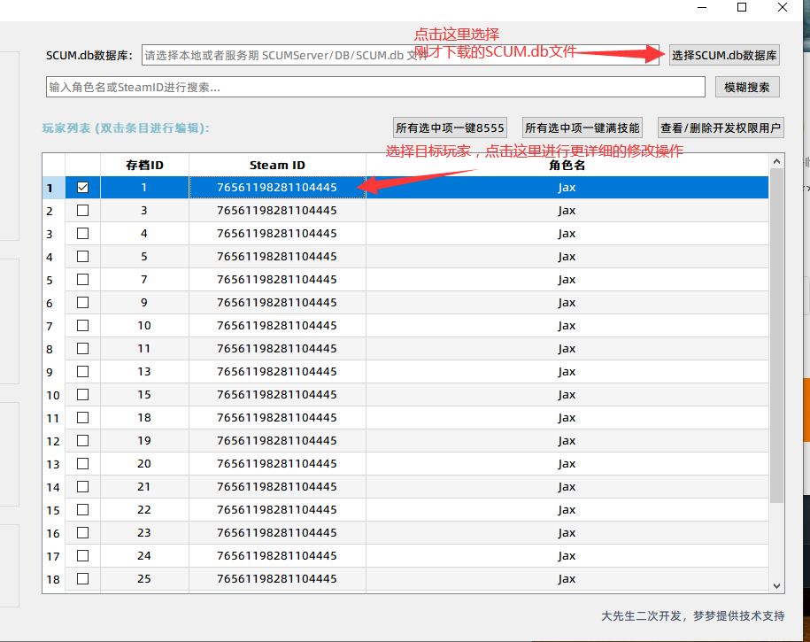Open 查看/删除开发权限用户 panel
The image size is (810, 642).
pyautogui.click(x=719, y=127)
